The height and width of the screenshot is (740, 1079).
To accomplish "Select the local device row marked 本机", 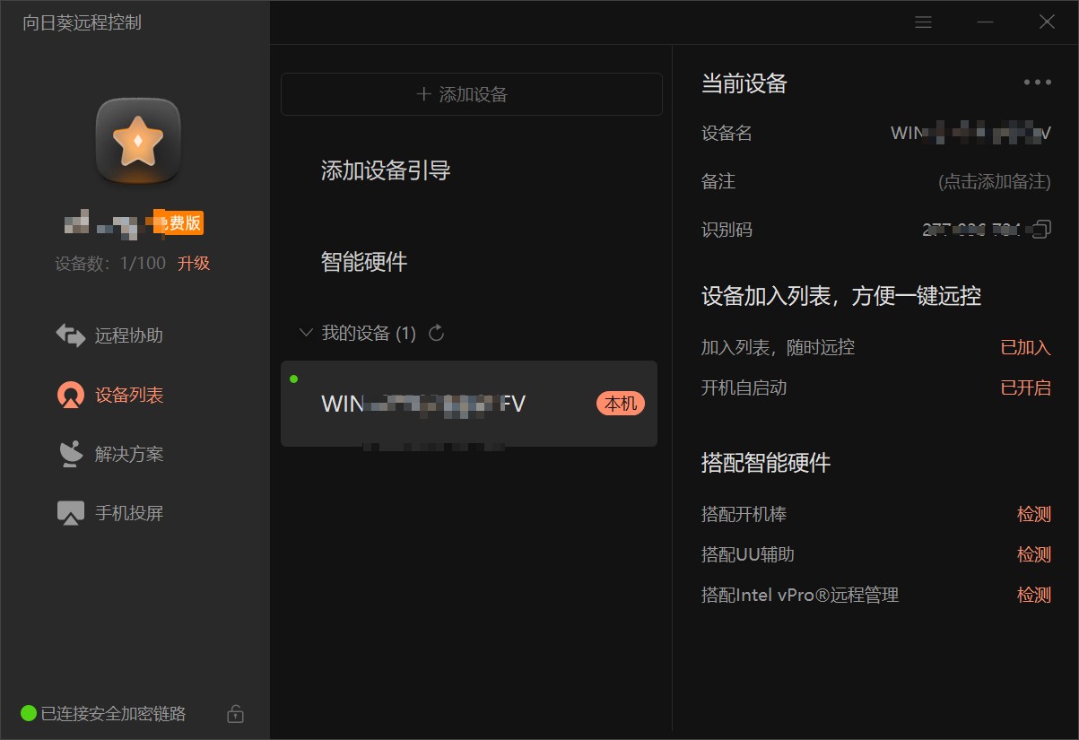I will click(469, 404).
